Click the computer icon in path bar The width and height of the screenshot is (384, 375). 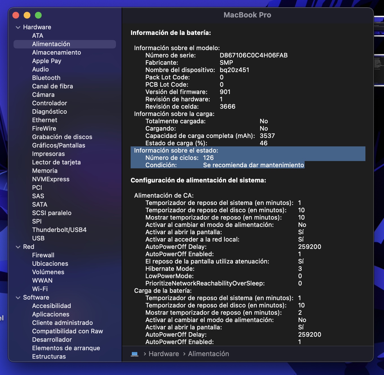[x=135, y=354]
